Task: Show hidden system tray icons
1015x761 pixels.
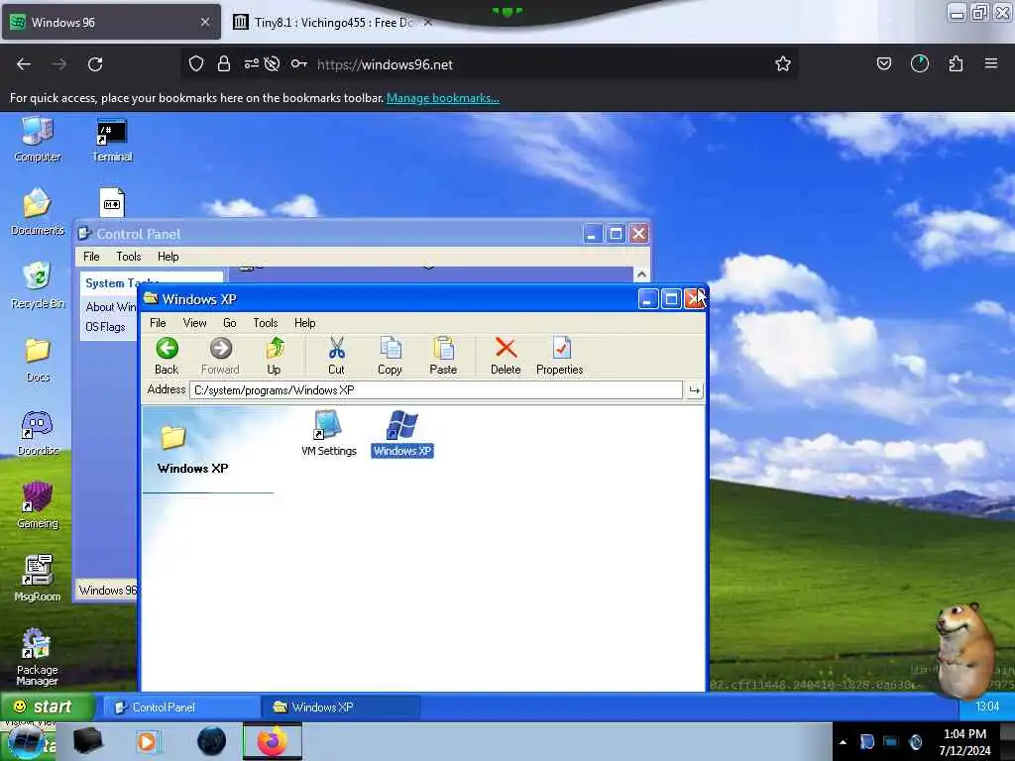Action: [843, 742]
